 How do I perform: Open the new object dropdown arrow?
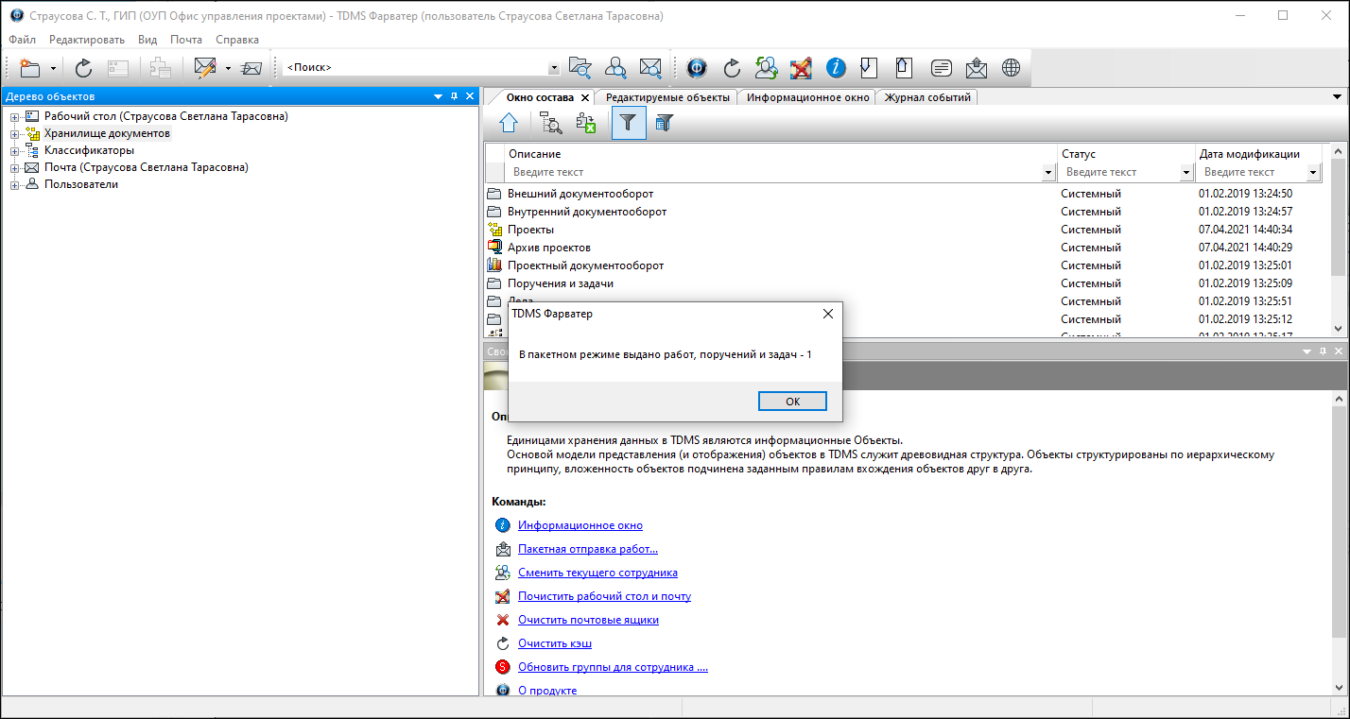pos(53,68)
